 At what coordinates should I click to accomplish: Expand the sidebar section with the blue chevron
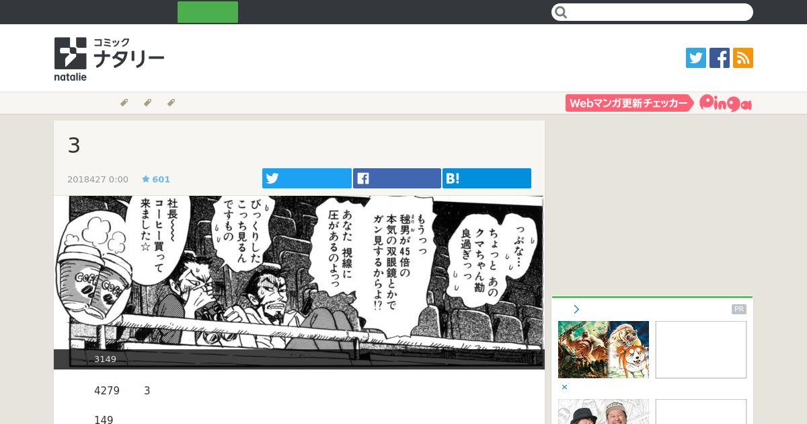click(x=576, y=310)
